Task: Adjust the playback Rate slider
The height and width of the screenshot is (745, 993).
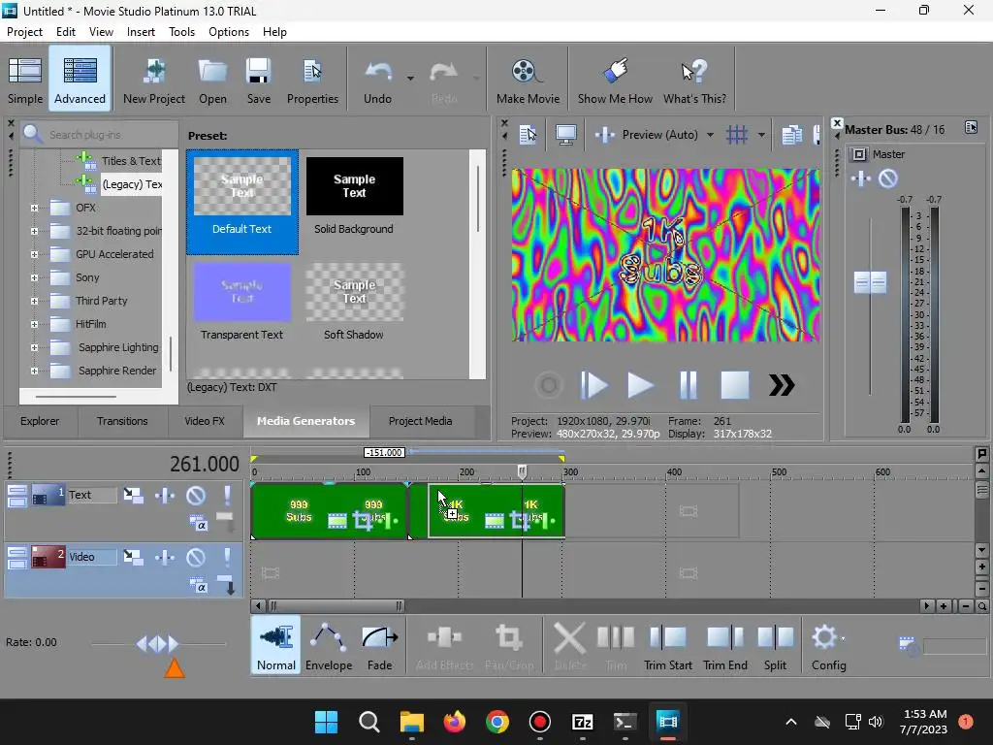Action: pyautogui.click(x=157, y=644)
